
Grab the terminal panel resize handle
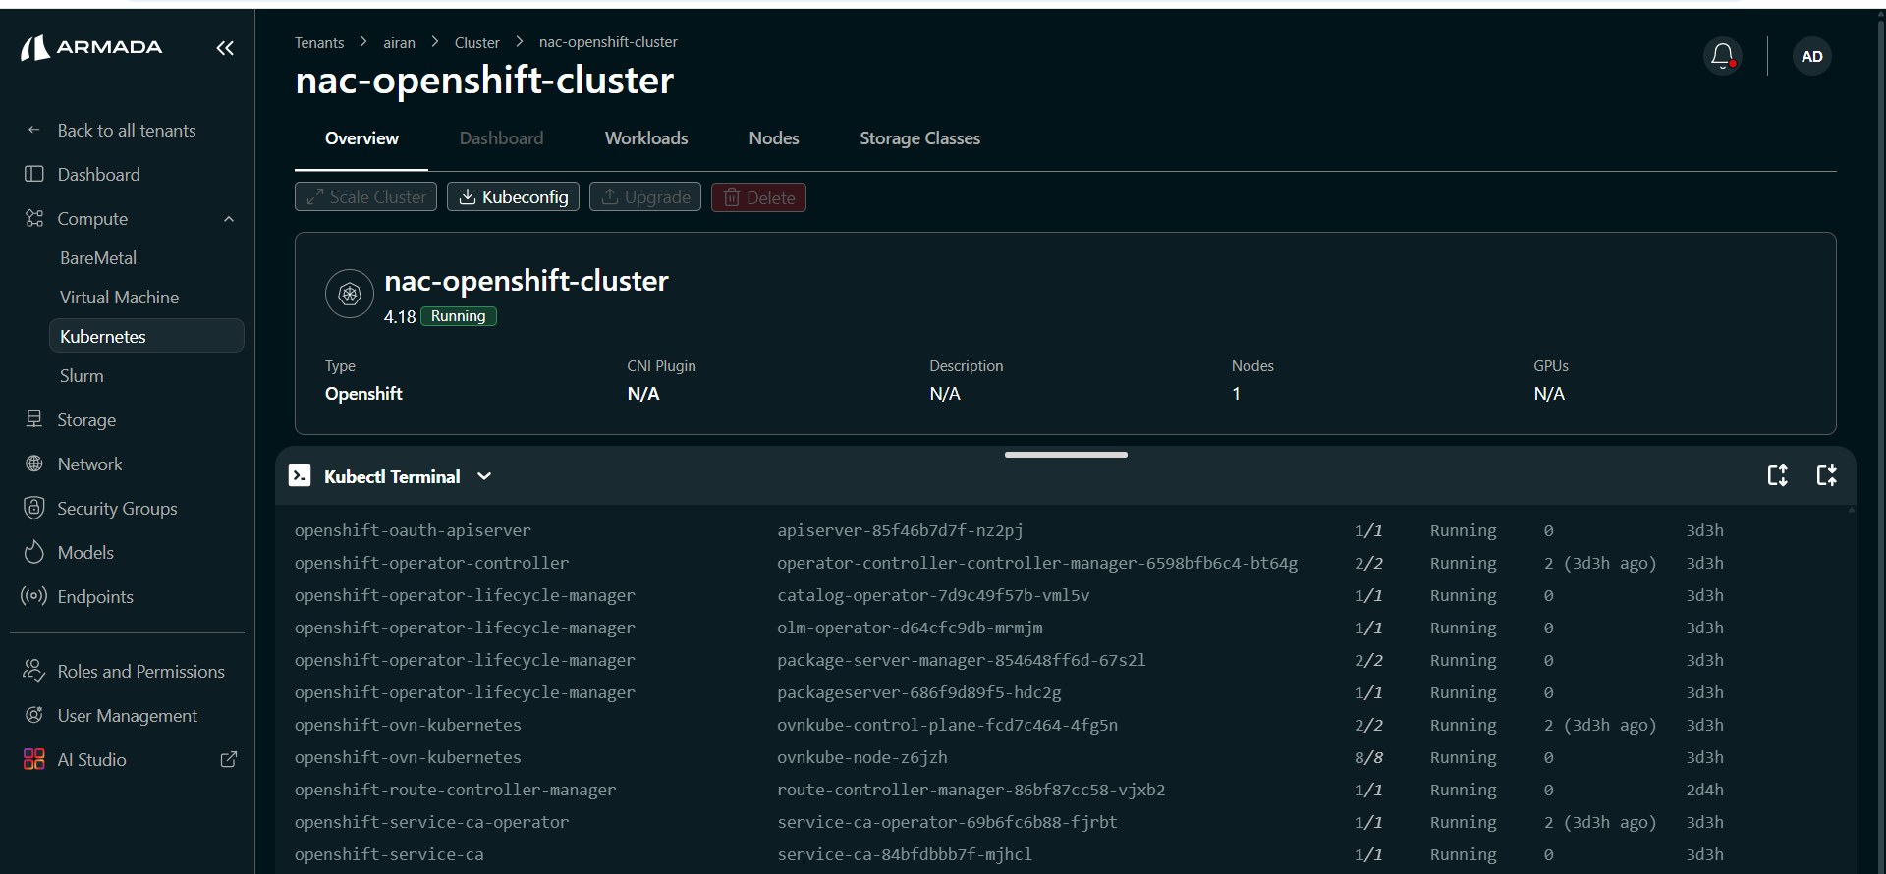[x=1066, y=455]
